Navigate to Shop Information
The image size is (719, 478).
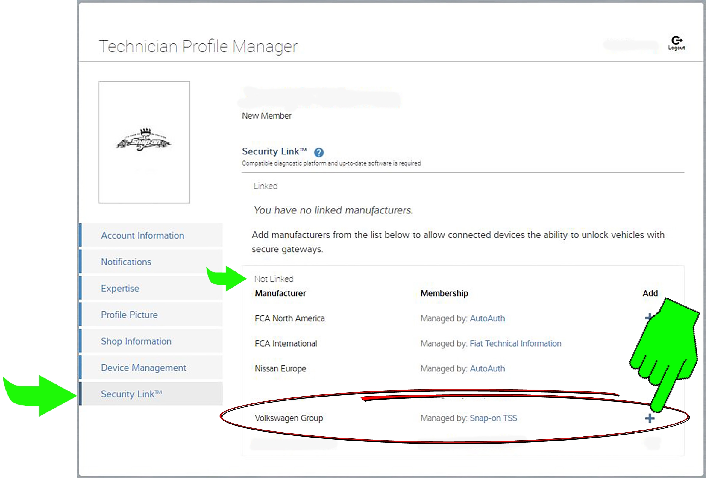click(x=136, y=341)
